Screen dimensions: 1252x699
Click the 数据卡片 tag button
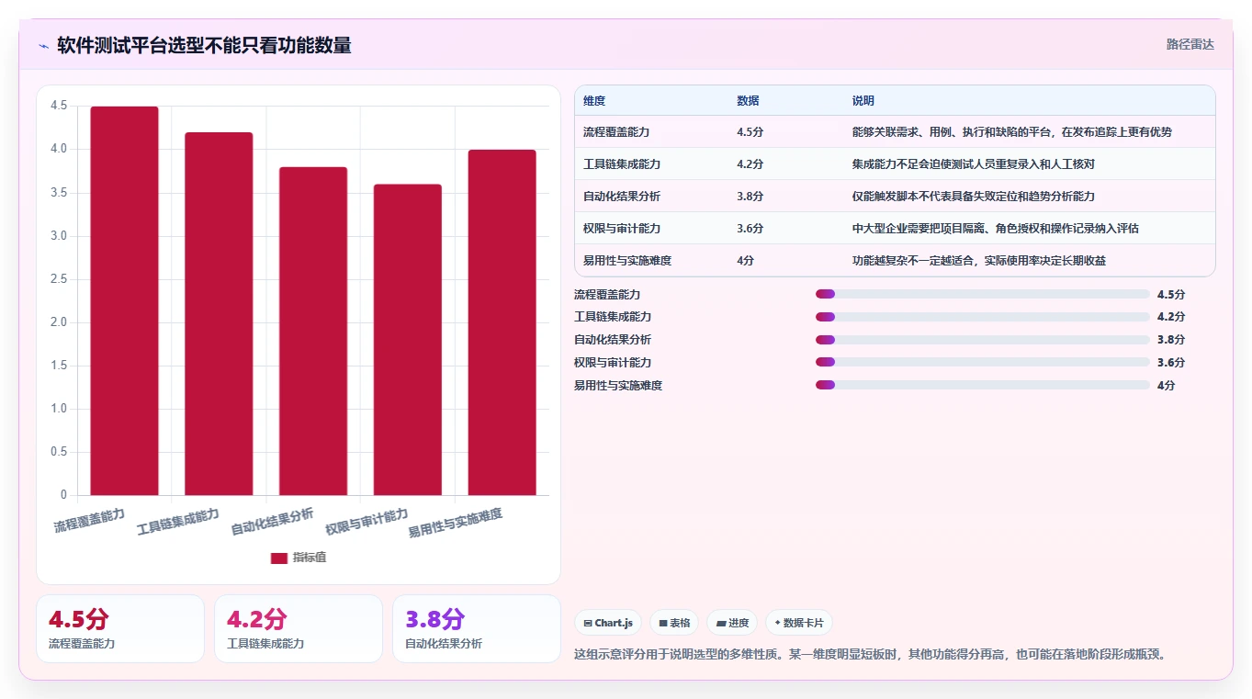[x=799, y=623]
